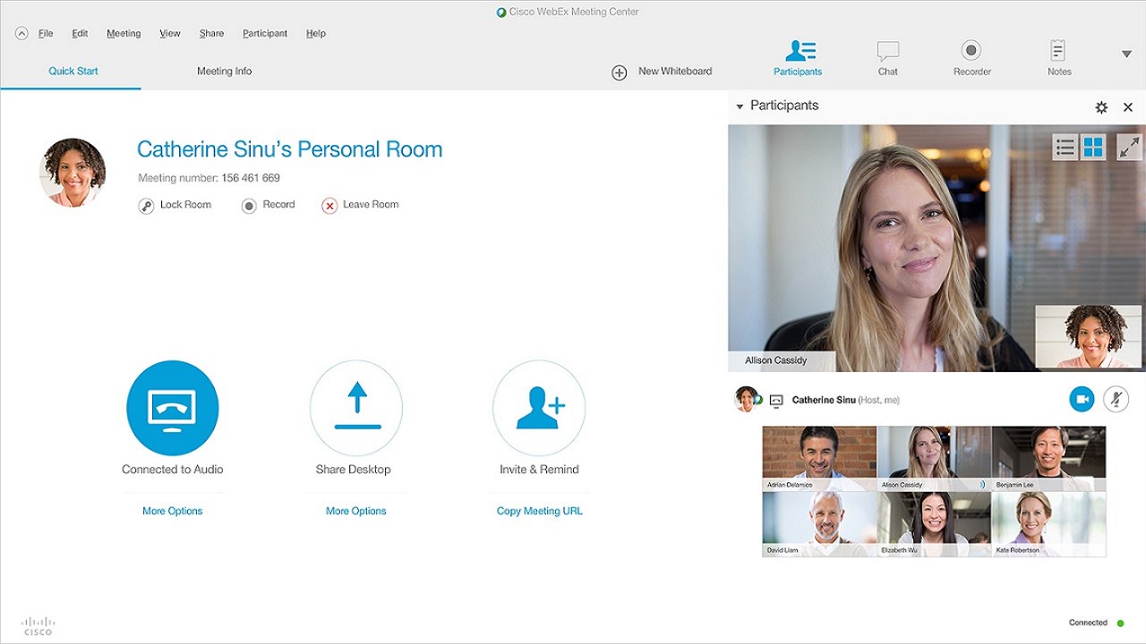
Task: Select Alison Cassidy's video thumbnail in grid
Action: pos(934,458)
